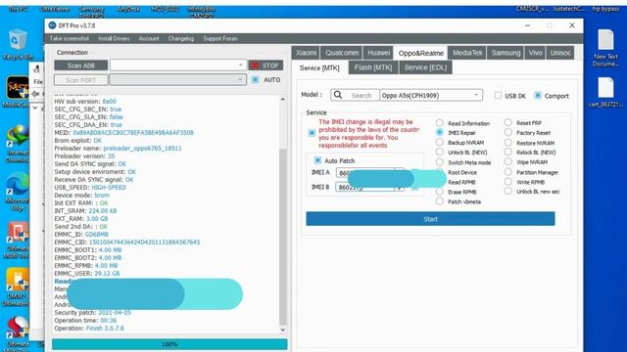Click the DFT Pro logo in the title bar
This screenshot has height=352, width=627.
click(52, 25)
